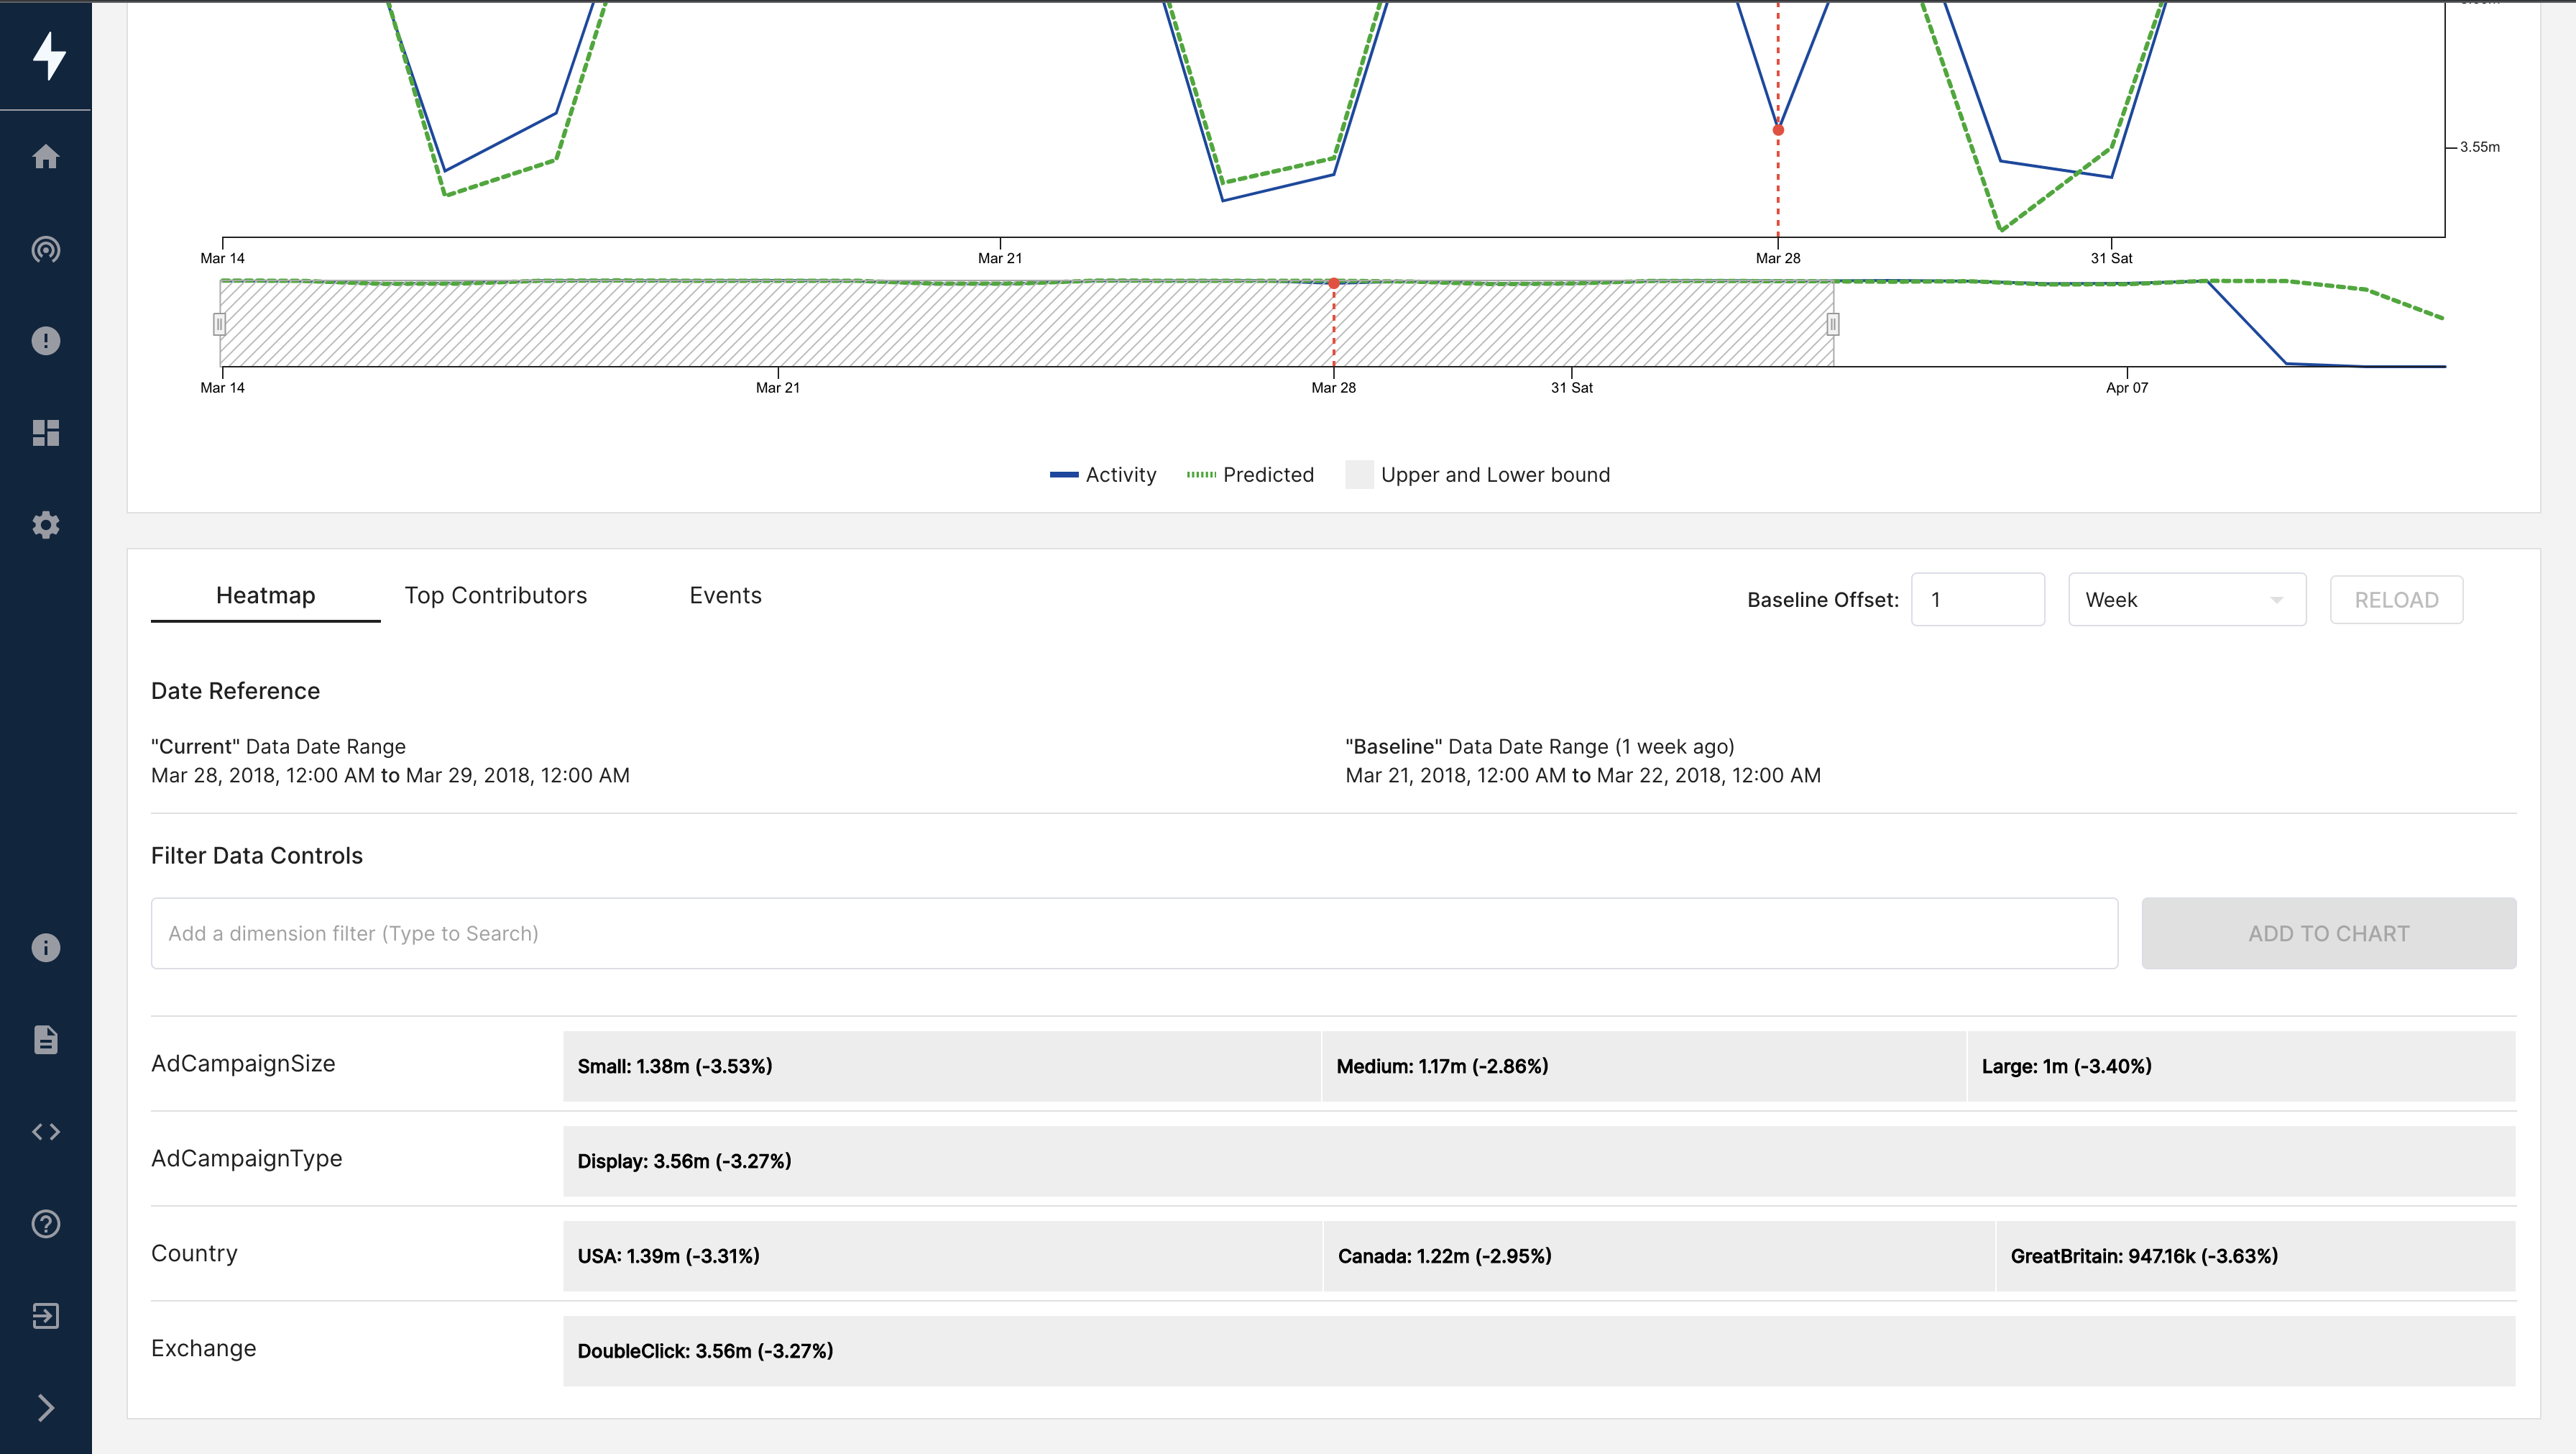Switch to the Top Contributors tab
2576x1454 pixels.
[x=495, y=595]
